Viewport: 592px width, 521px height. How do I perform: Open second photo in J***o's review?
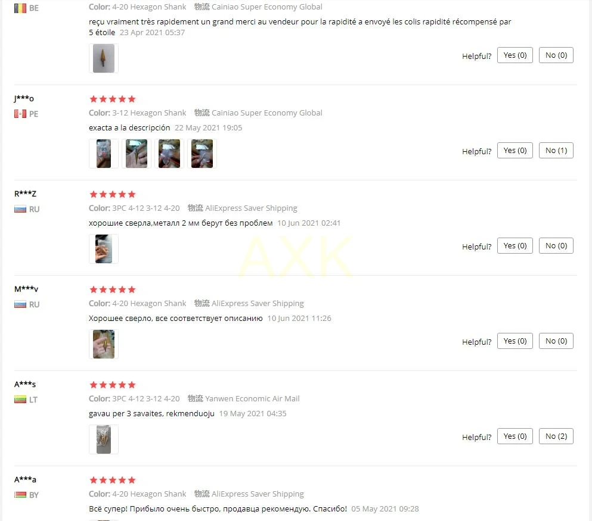[137, 154]
